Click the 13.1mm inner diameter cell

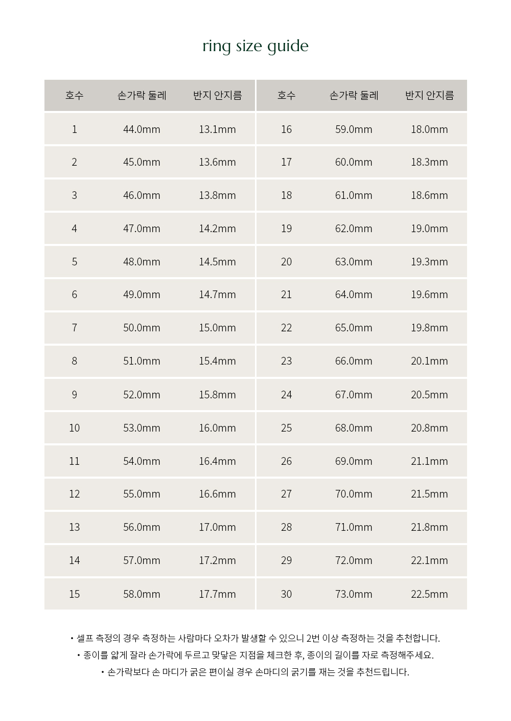[x=217, y=129]
